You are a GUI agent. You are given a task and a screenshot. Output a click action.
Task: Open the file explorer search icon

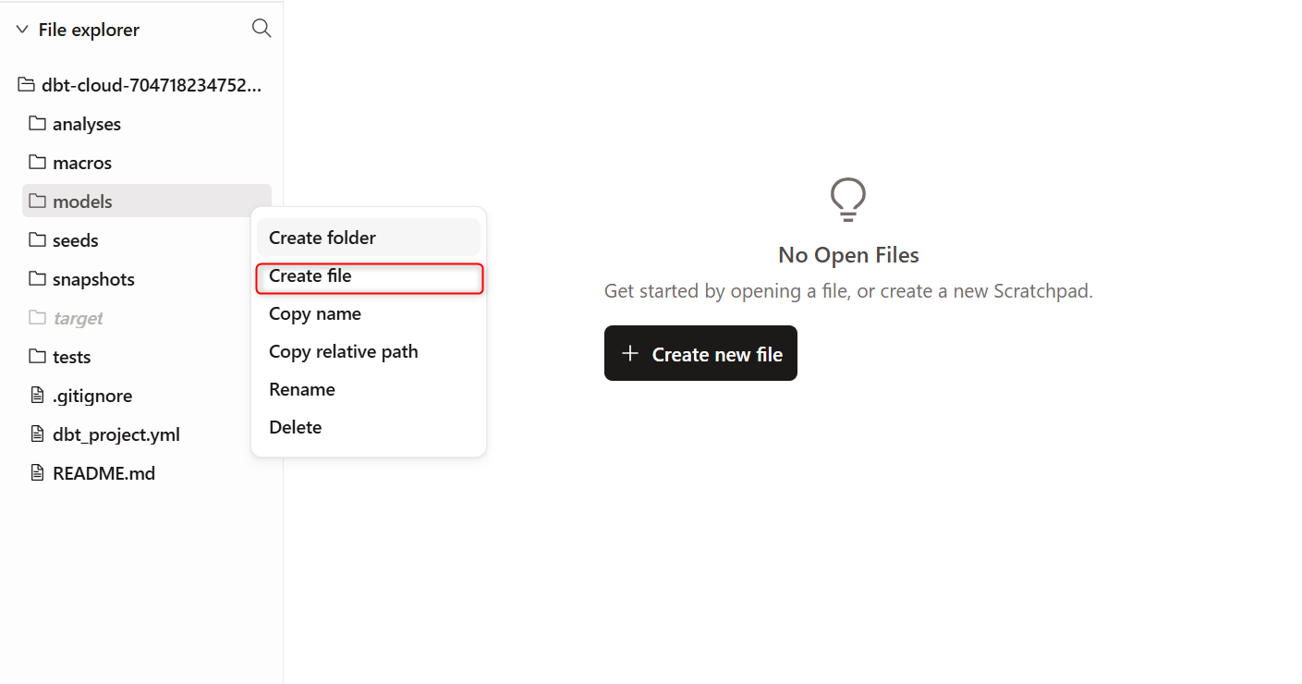pyautogui.click(x=262, y=29)
